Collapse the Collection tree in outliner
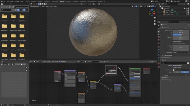The width and height of the screenshot is (190, 106). pos(160,8)
